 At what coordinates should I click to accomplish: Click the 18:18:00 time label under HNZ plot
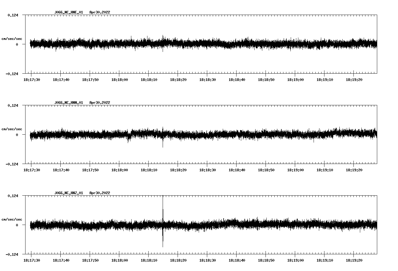pos(120,260)
